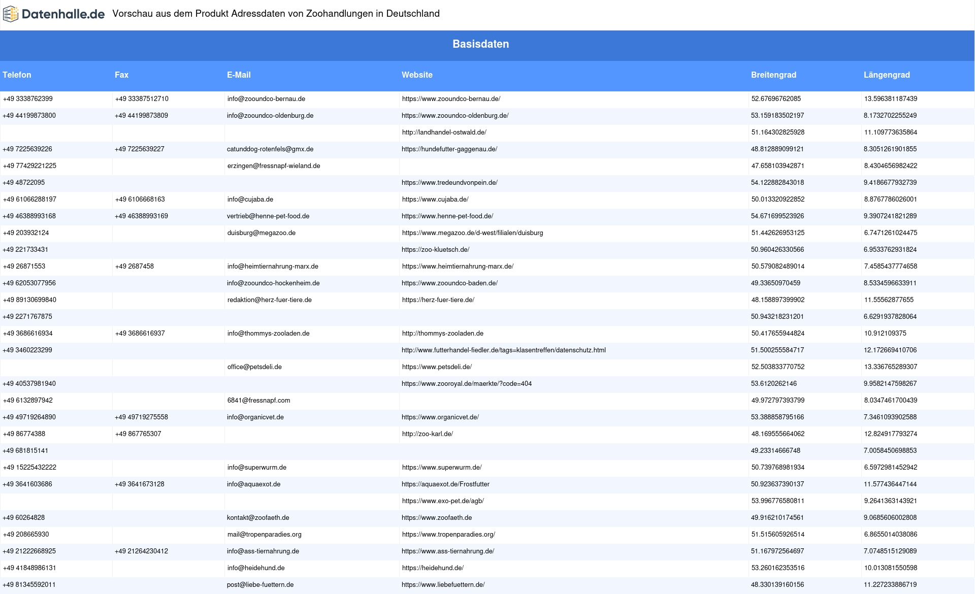Screen dimensions: 975x594
Task: Click website https://www.henne-pet-food.de/
Action: (x=447, y=216)
